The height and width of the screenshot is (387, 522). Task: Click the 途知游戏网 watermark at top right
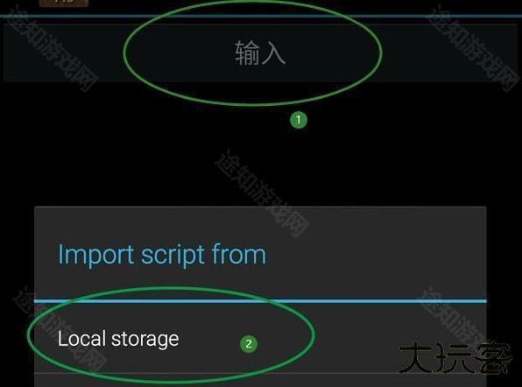click(473, 48)
